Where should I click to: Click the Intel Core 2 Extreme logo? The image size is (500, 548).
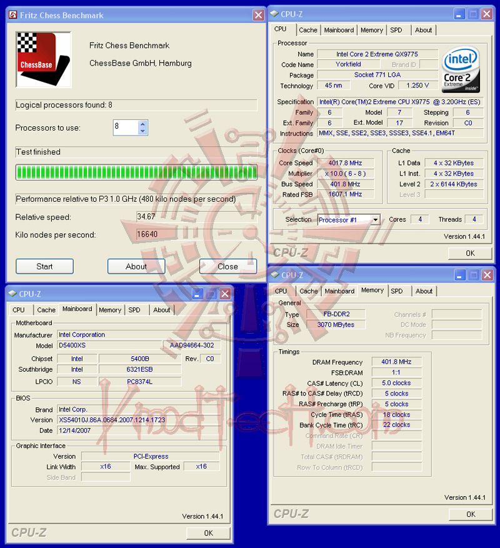pyautogui.click(x=461, y=69)
